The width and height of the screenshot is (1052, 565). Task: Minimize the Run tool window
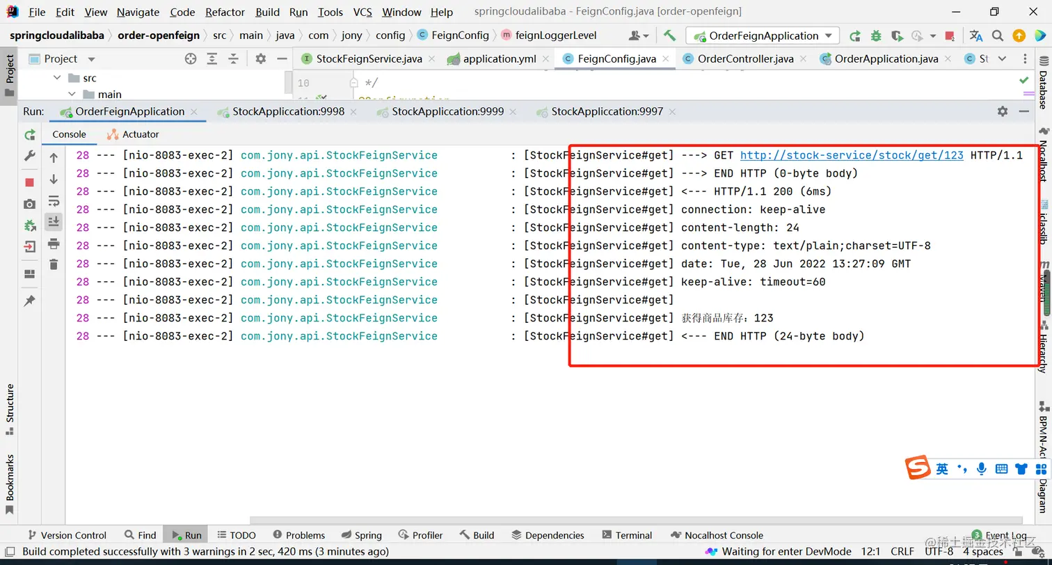(x=1024, y=111)
